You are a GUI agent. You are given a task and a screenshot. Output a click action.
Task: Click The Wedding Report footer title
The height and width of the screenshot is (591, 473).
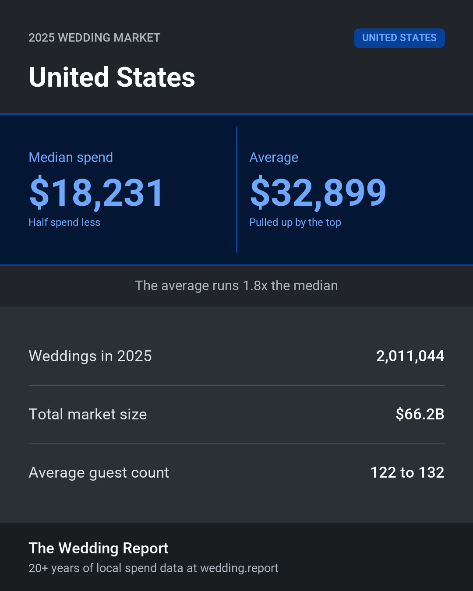99,548
